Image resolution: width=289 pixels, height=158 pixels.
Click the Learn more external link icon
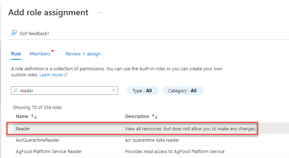pos(66,75)
